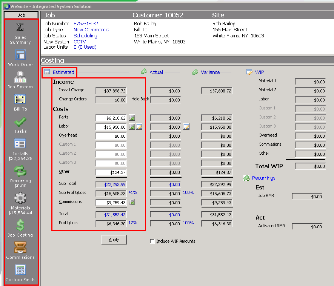Click the pencil note icon beside estimated Labor
Viewport: 334px width, 286px height.
tap(139, 127)
